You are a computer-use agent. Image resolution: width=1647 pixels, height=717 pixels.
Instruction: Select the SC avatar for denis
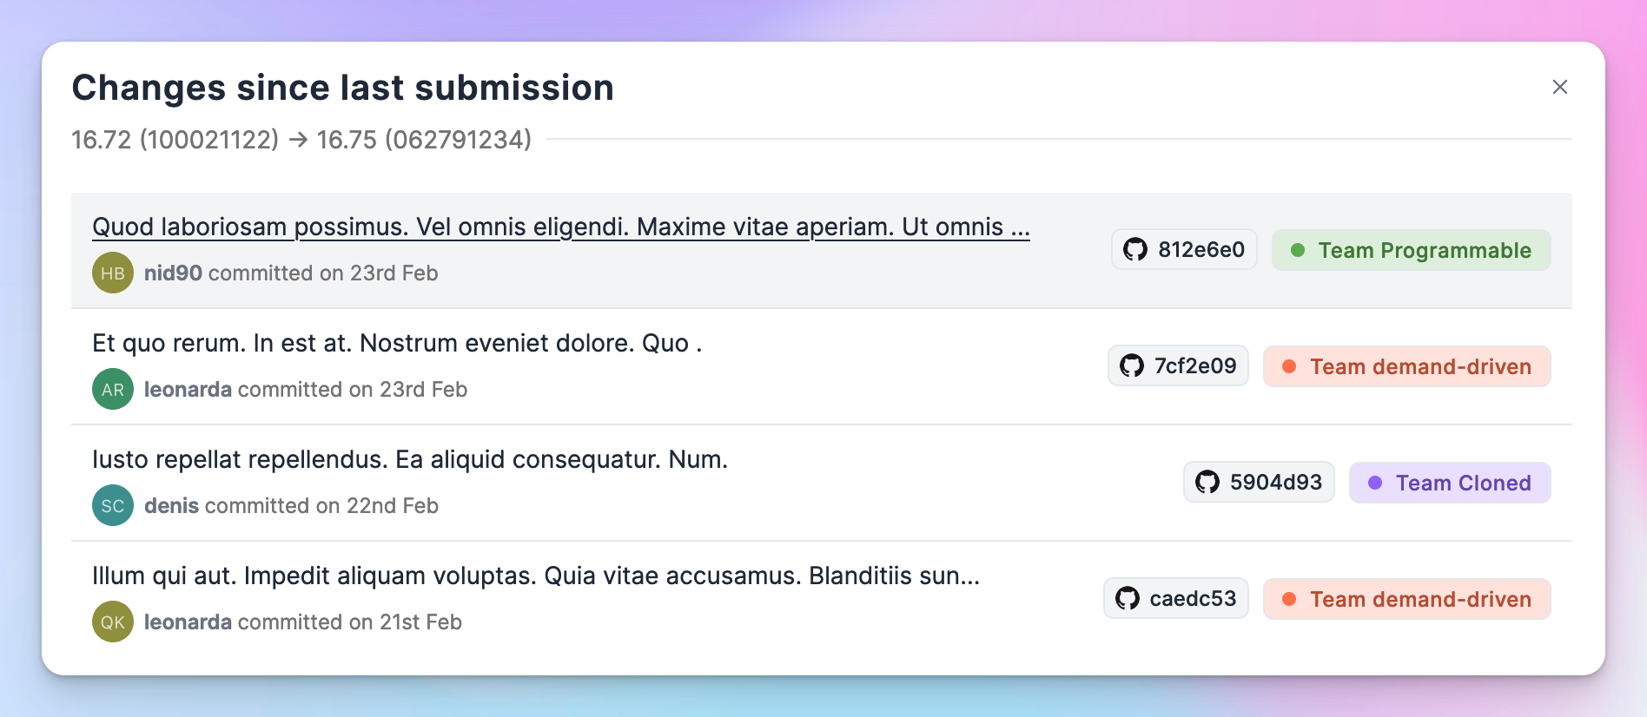[x=113, y=505]
